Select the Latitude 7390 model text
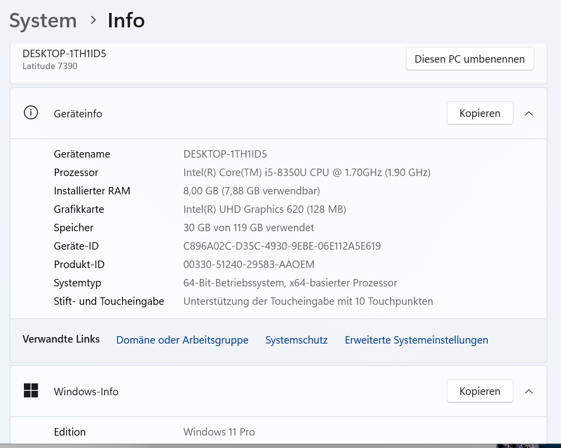 50,66
